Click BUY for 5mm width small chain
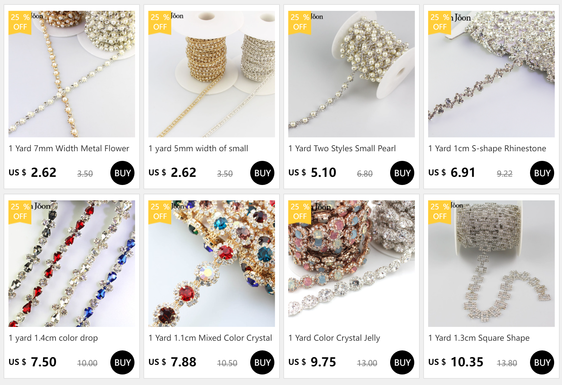This screenshot has width=562, height=385. point(262,173)
